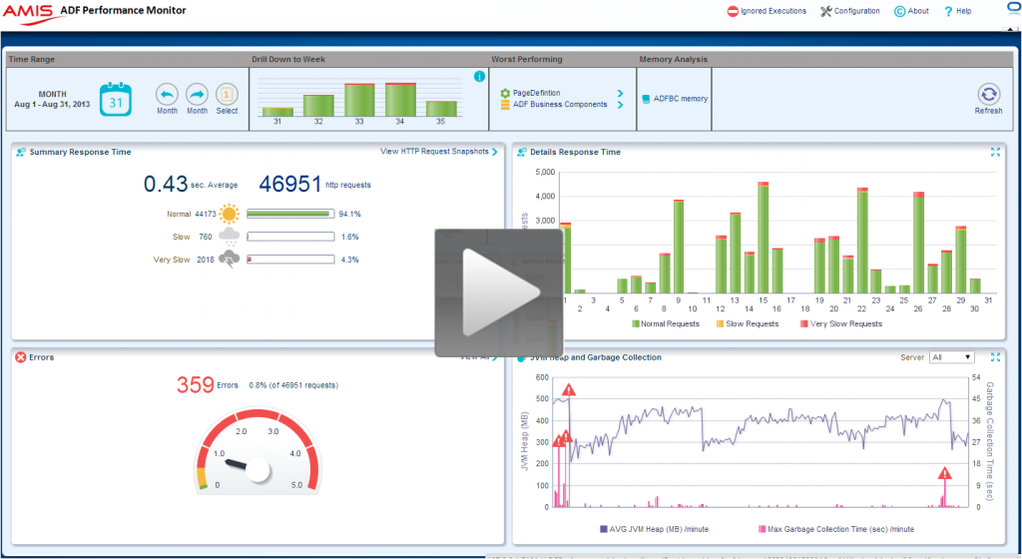Viewport: 1022px width, 559px height.
Task: Drill down to week 34 bar
Action: click(400, 100)
